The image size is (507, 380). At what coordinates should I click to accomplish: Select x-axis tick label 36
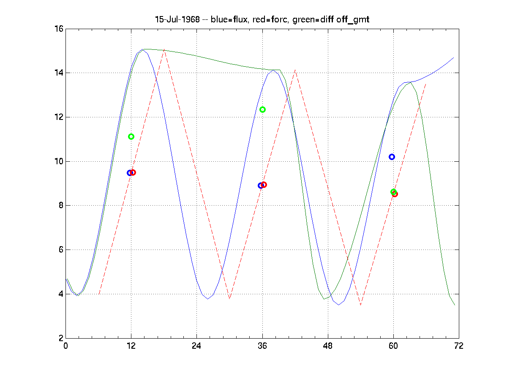(262, 346)
